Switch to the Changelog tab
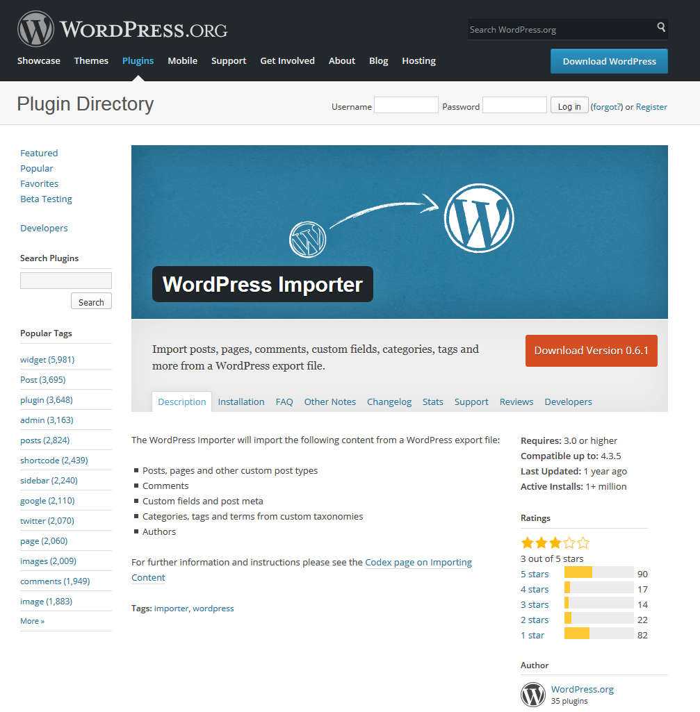The height and width of the screenshot is (712, 700). (x=389, y=402)
